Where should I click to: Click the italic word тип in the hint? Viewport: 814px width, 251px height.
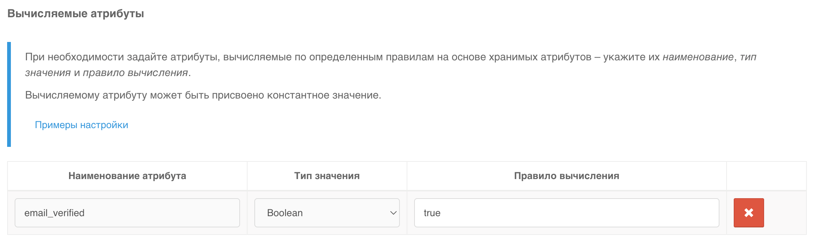pyautogui.click(x=748, y=57)
